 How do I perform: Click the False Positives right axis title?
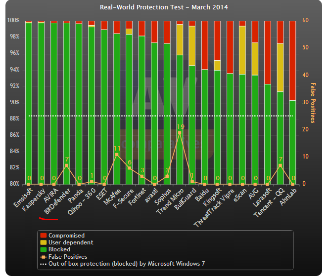click(313, 103)
